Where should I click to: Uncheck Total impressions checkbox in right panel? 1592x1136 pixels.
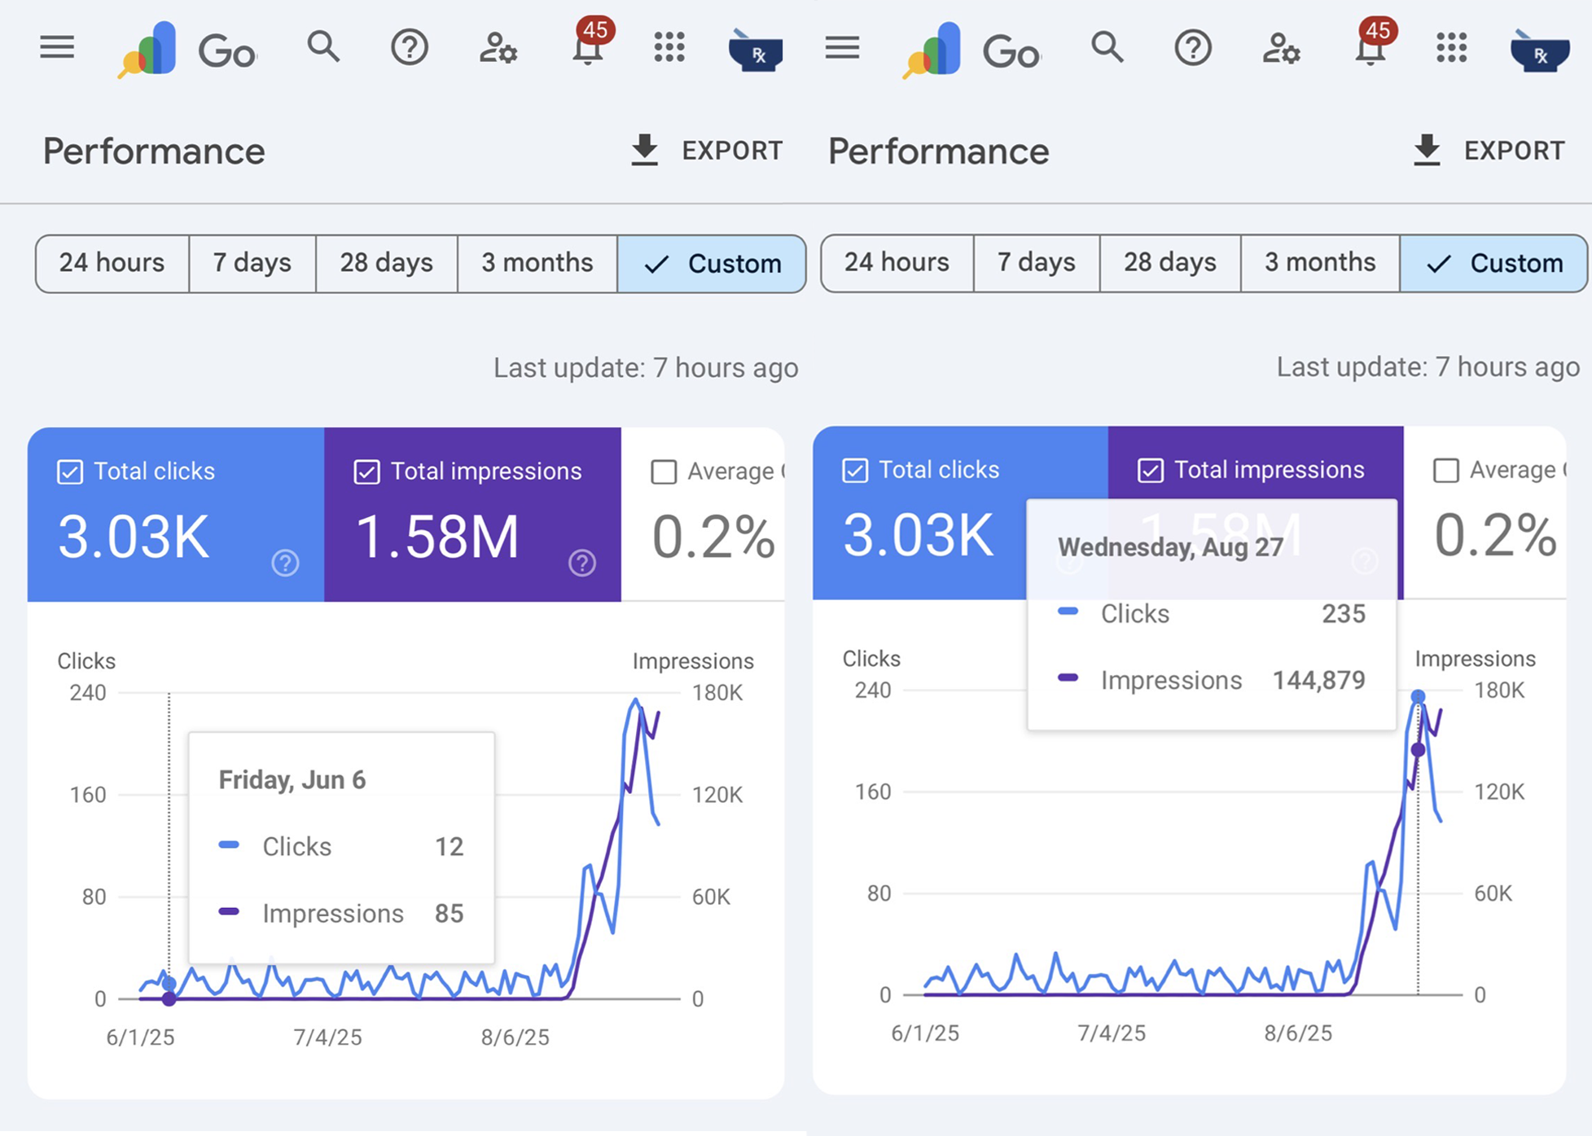[x=1150, y=470]
